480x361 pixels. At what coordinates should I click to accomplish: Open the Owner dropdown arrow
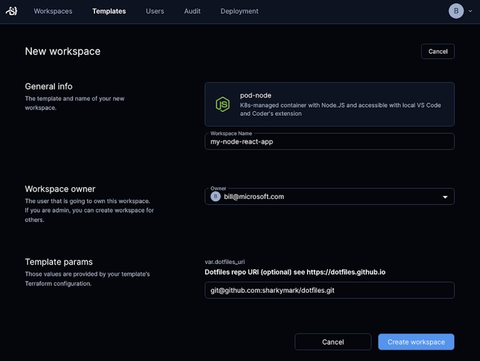445,197
